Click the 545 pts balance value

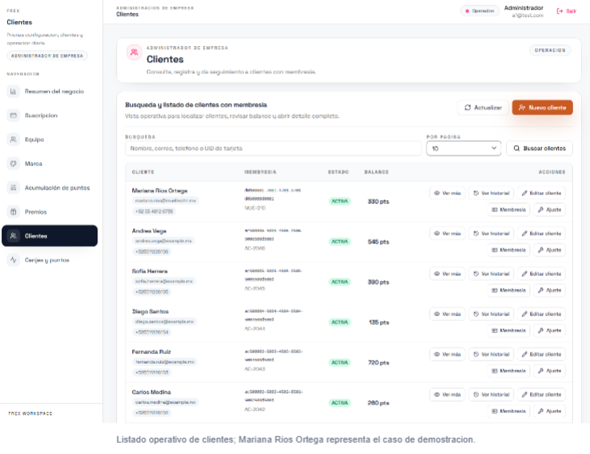[x=378, y=242]
